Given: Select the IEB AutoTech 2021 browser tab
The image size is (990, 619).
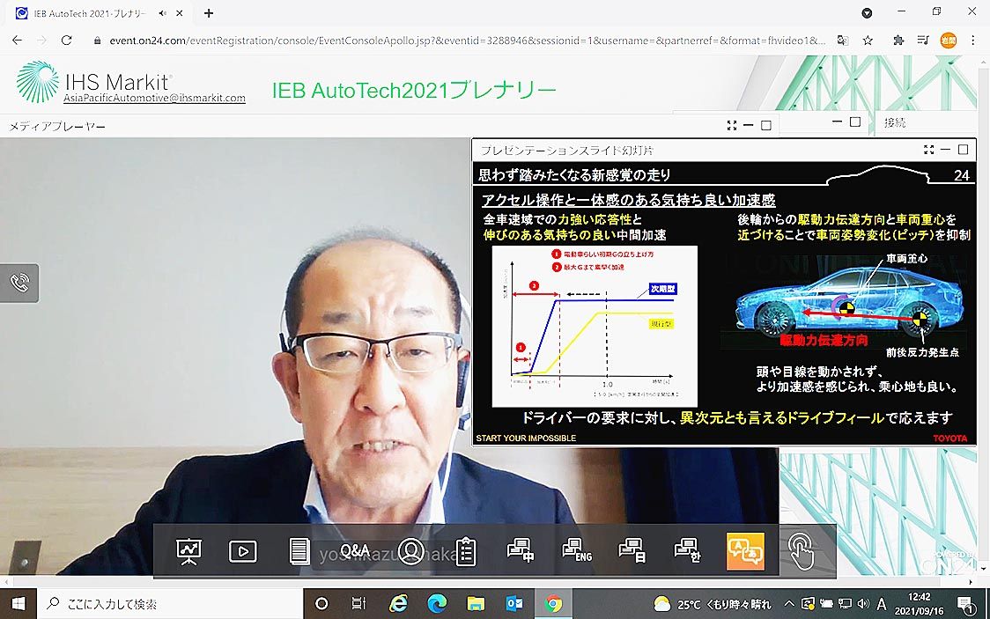Looking at the screenshot, I should pos(88,13).
